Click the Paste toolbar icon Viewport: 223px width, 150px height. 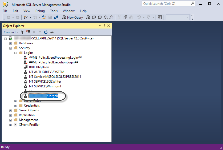[x=131, y=18]
